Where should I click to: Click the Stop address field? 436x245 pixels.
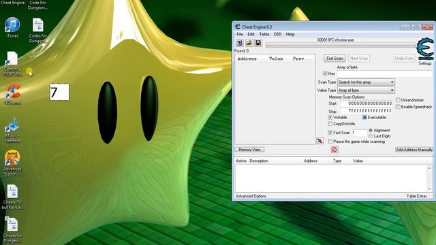point(367,111)
